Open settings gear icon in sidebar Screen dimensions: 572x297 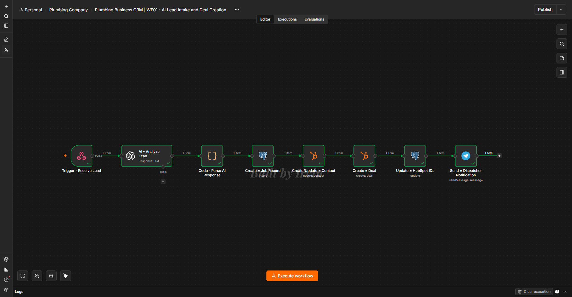point(6,290)
